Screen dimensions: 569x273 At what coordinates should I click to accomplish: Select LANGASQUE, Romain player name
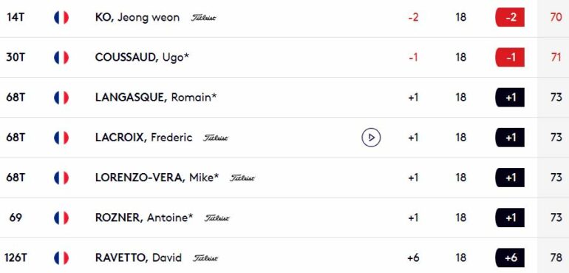[156, 98]
